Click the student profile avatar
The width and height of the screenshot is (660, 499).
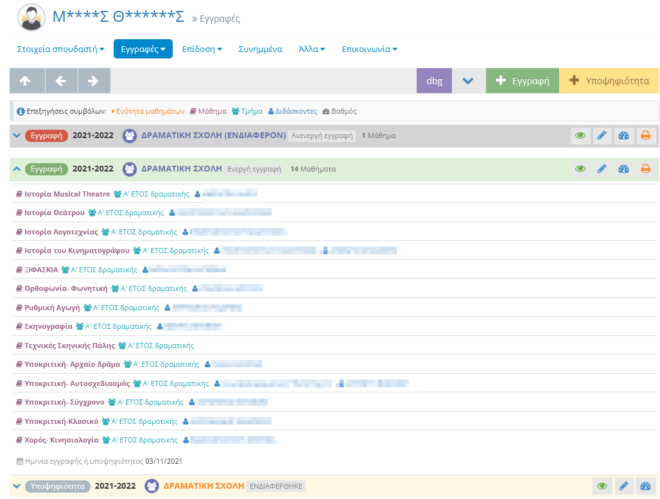tap(31, 18)
